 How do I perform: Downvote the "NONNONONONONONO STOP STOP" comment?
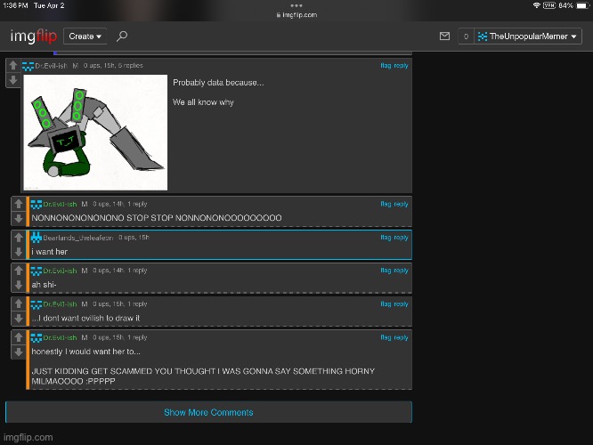point(19,218)
